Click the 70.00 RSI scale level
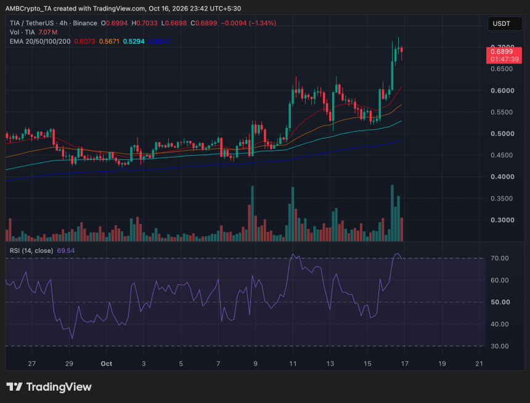Screen dimensions: 530x403 coord(500,258)
